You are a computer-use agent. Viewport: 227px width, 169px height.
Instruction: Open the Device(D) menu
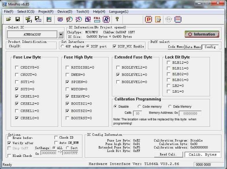click(x=65, y=12)
